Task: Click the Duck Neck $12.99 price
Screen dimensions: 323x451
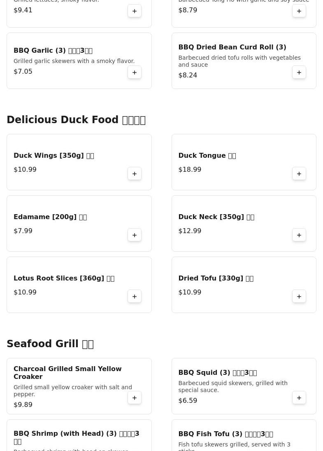Action: (190, 231)
